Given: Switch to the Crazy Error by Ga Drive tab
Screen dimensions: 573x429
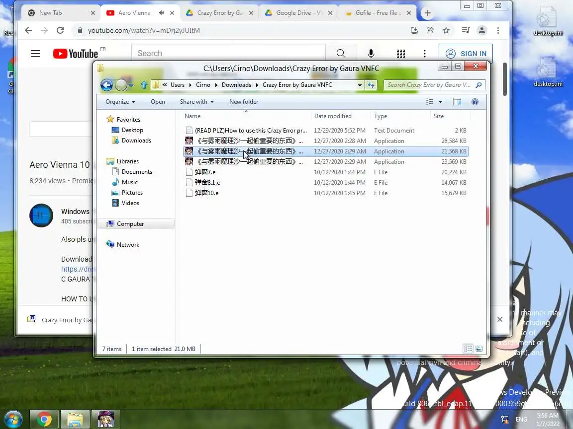Looking at the screenshot, I should pyautogui.click(x=219, y=13).
